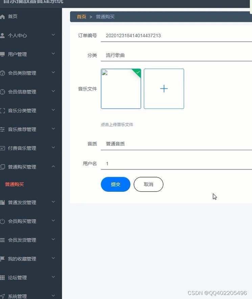The height and width of the screenshot is (299, 252).
Task: Click the circular icon for 会员类别管理
Action: pyautogui.click(x=2, y=73)
